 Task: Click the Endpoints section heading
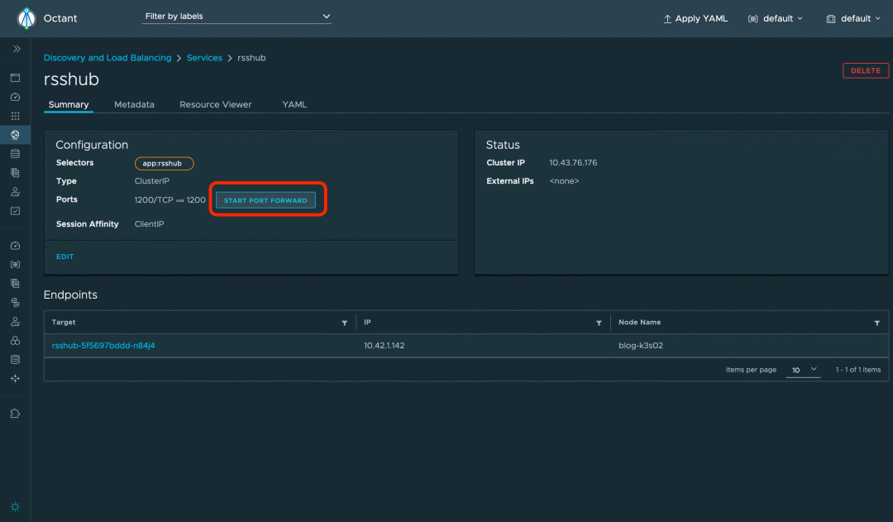70,295
